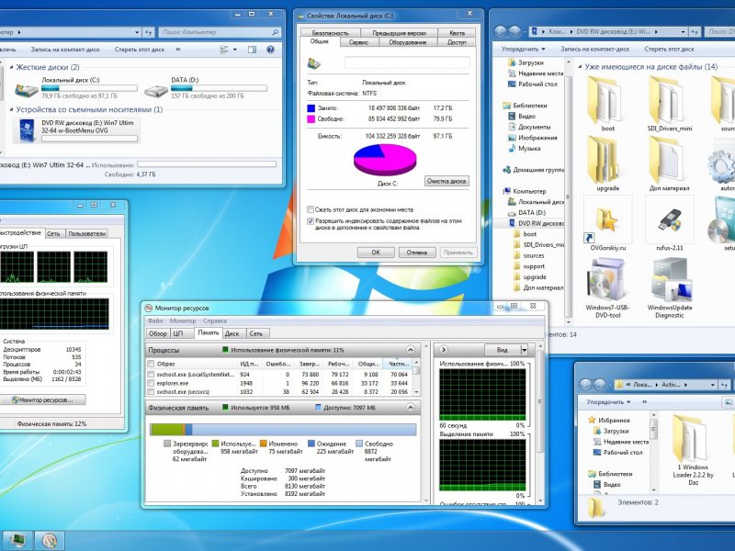Click drive icon in disk properties General tab
The width and height of the screenshot is (735, 551).
tap(313, 63)
